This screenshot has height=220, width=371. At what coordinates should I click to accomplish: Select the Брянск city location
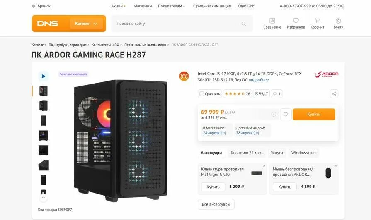pos(41,6)
